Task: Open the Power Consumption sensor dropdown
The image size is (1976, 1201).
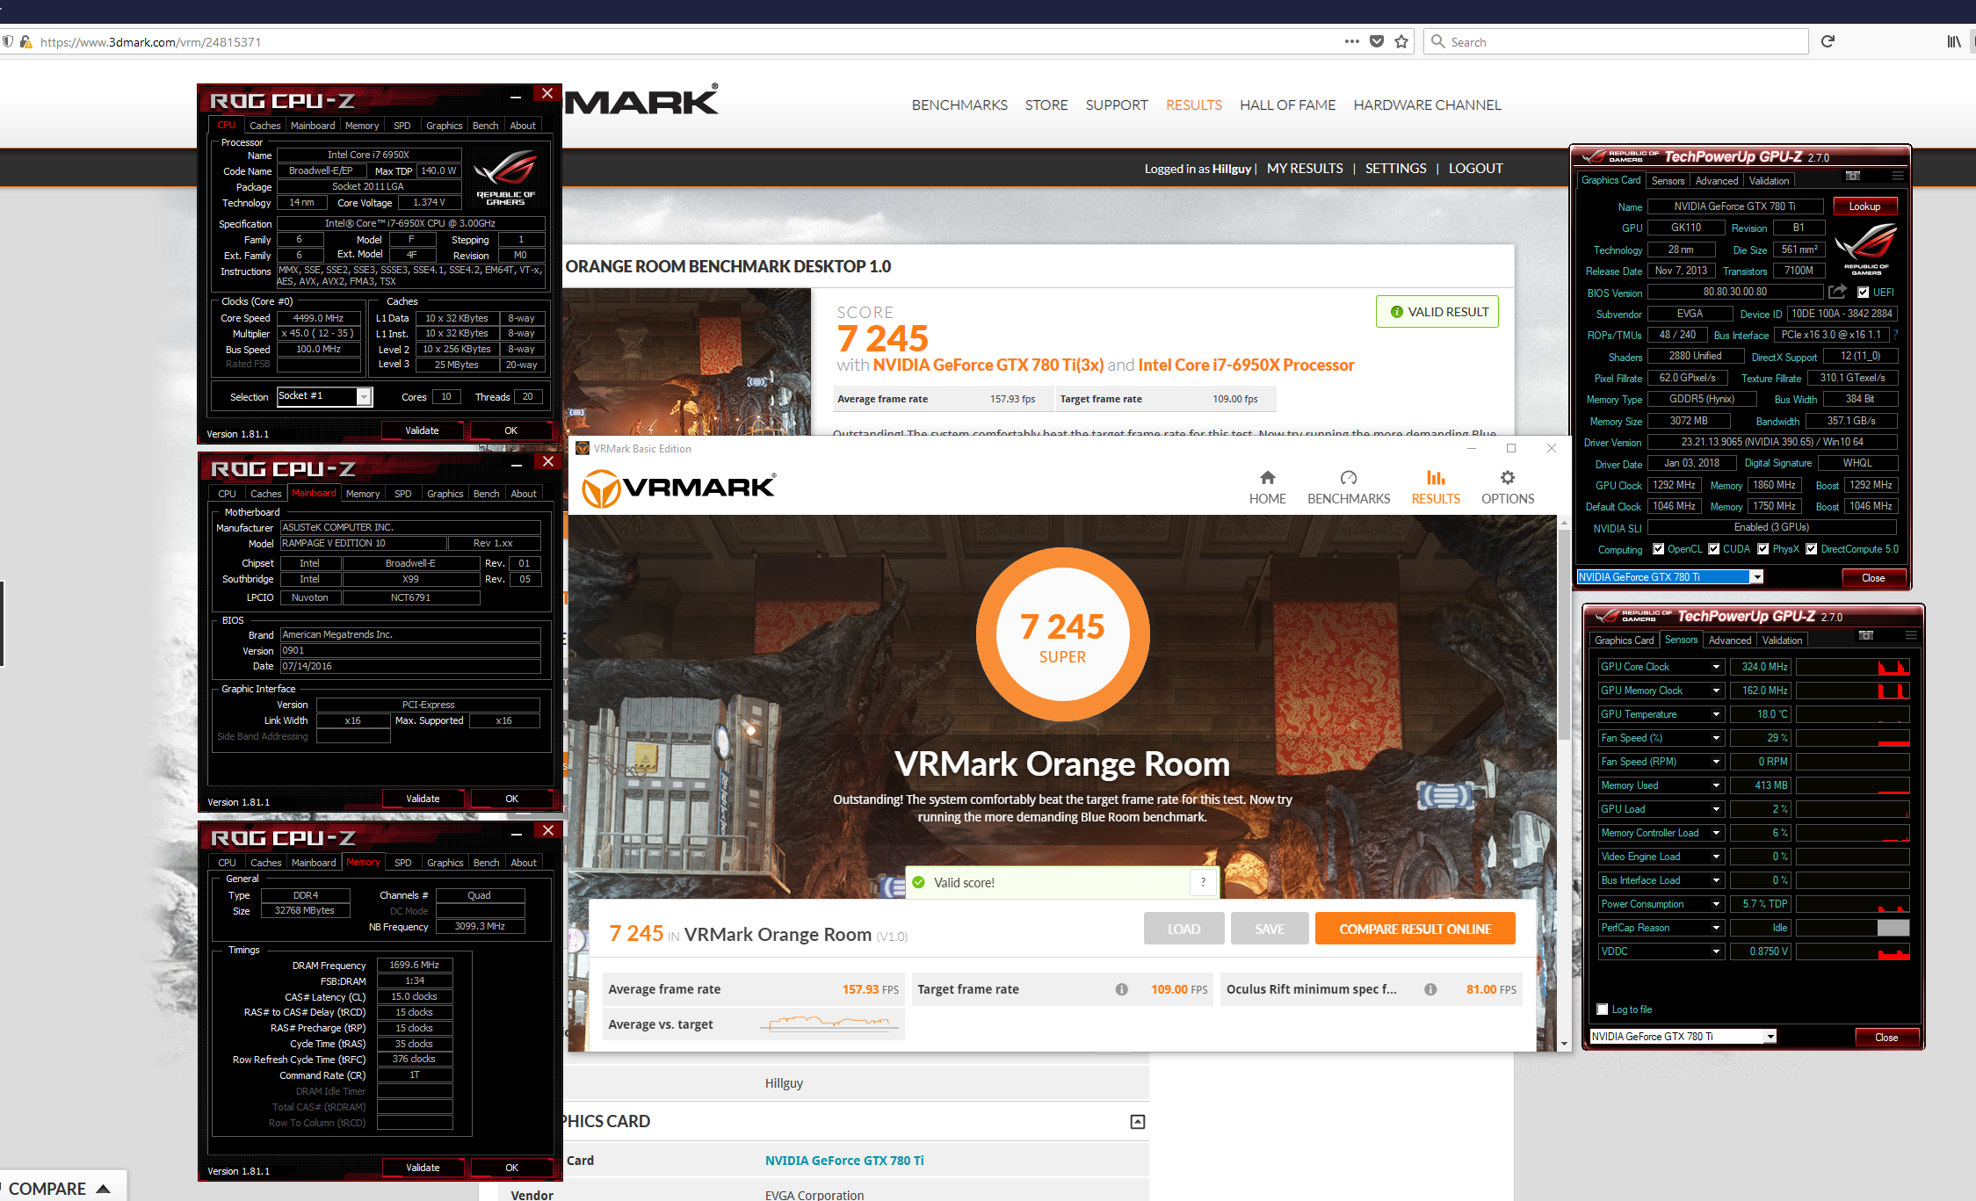Action: (x=1716, y=904)
